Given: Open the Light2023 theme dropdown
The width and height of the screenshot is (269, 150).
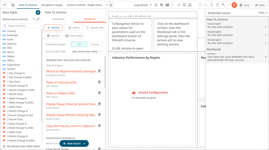Looking at the screenshot, I should pyautogui.click(x=143, y=5).
